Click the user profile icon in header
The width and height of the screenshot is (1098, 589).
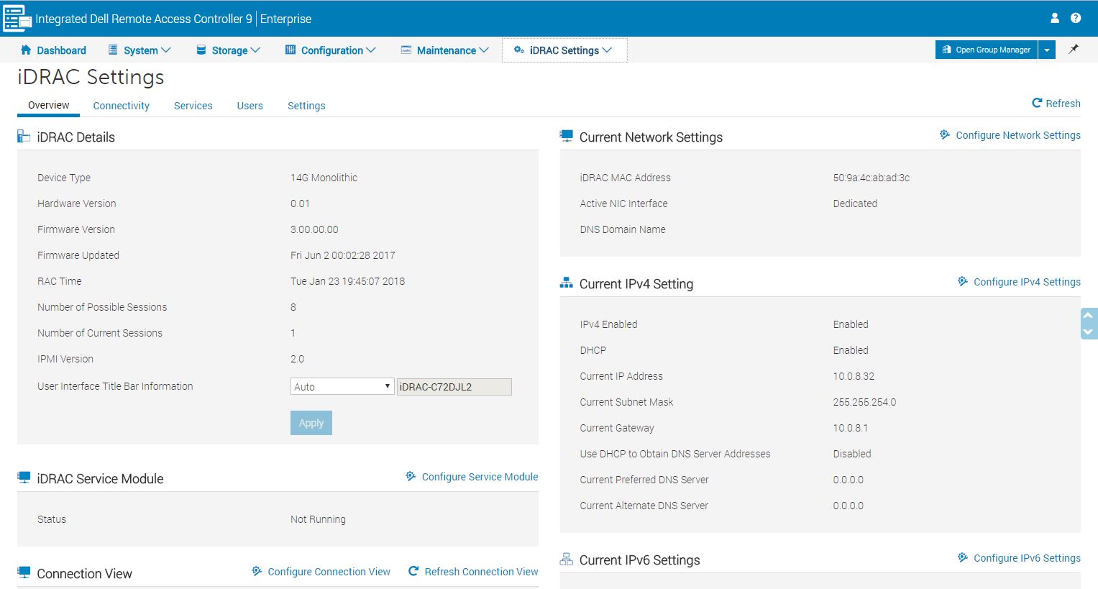[x=1054, y=18]
